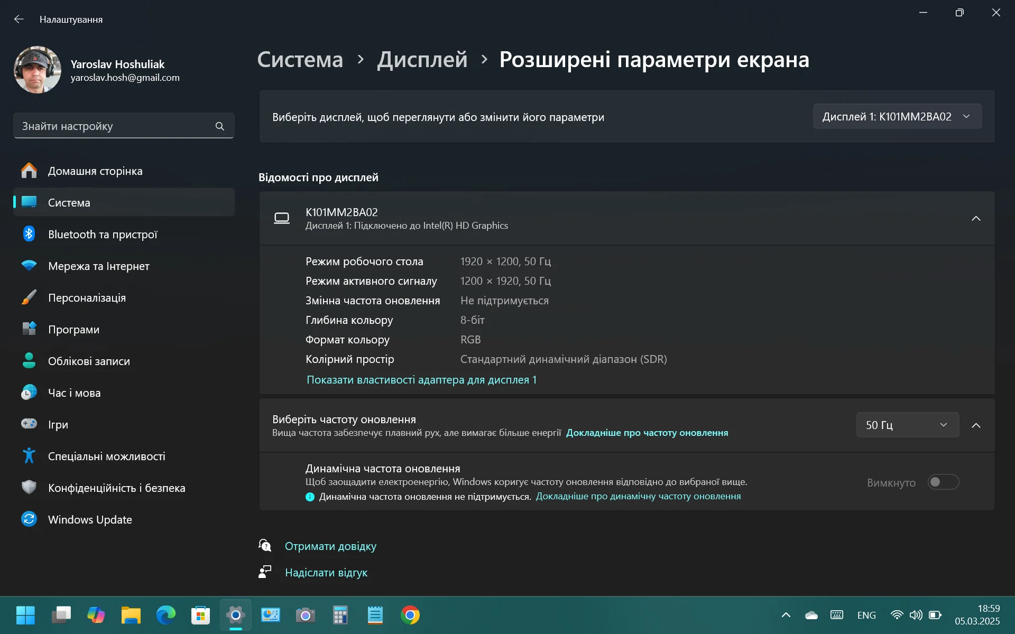Go to Персоналізація menu item
The height and width of the screenshot is (634, 1015).
[87, 297]
